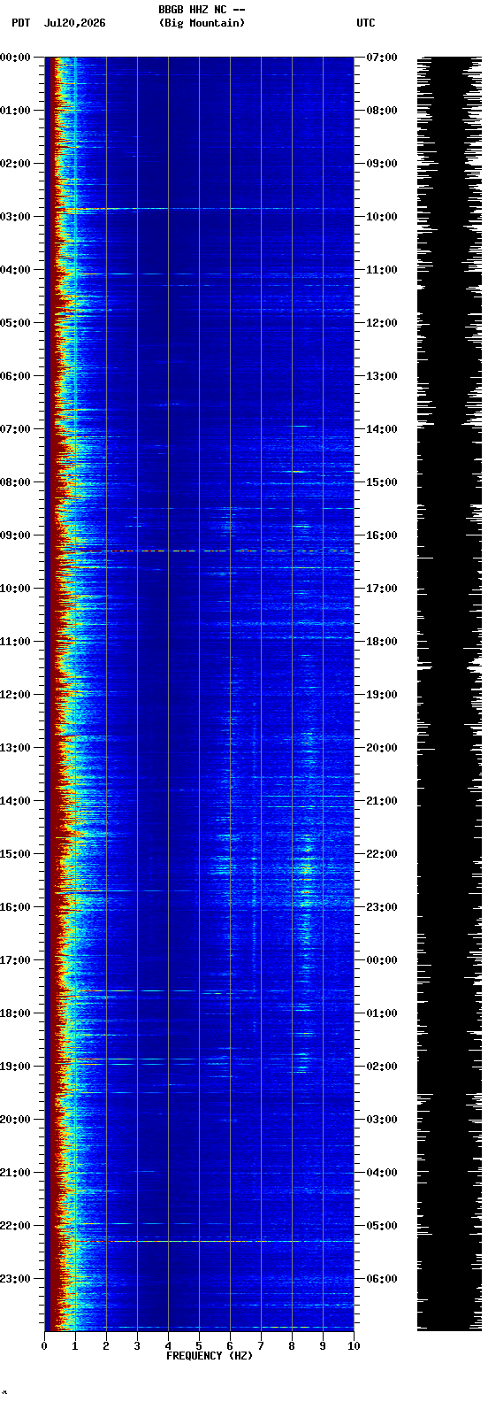
Task: Click the '20:00' PDT time label
Action: pos(15,1120)
